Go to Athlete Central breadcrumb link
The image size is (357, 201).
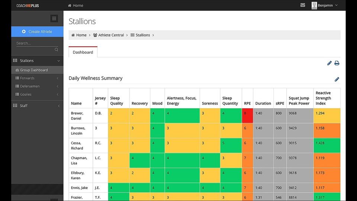[x=111, y=35]
